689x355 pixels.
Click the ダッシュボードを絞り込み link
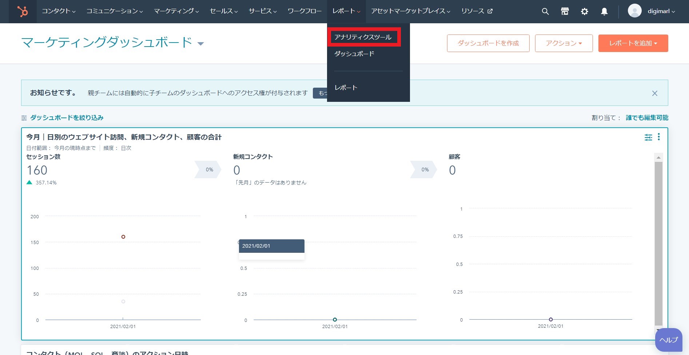coord(67,118)
